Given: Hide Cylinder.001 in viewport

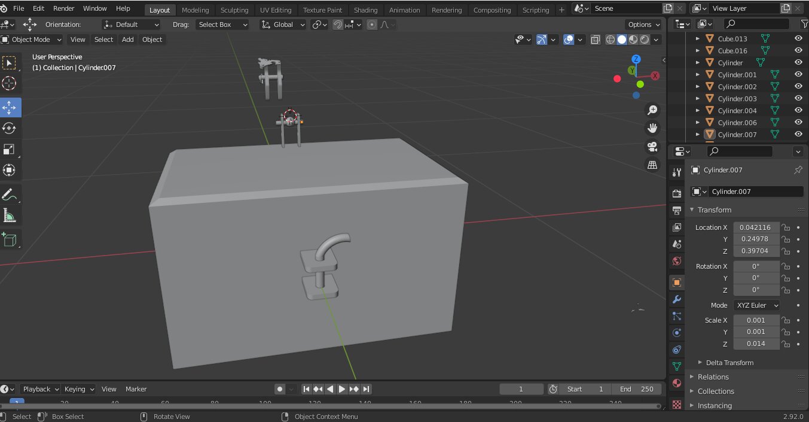Looking at the screenshot, I should tap(798, 74).
